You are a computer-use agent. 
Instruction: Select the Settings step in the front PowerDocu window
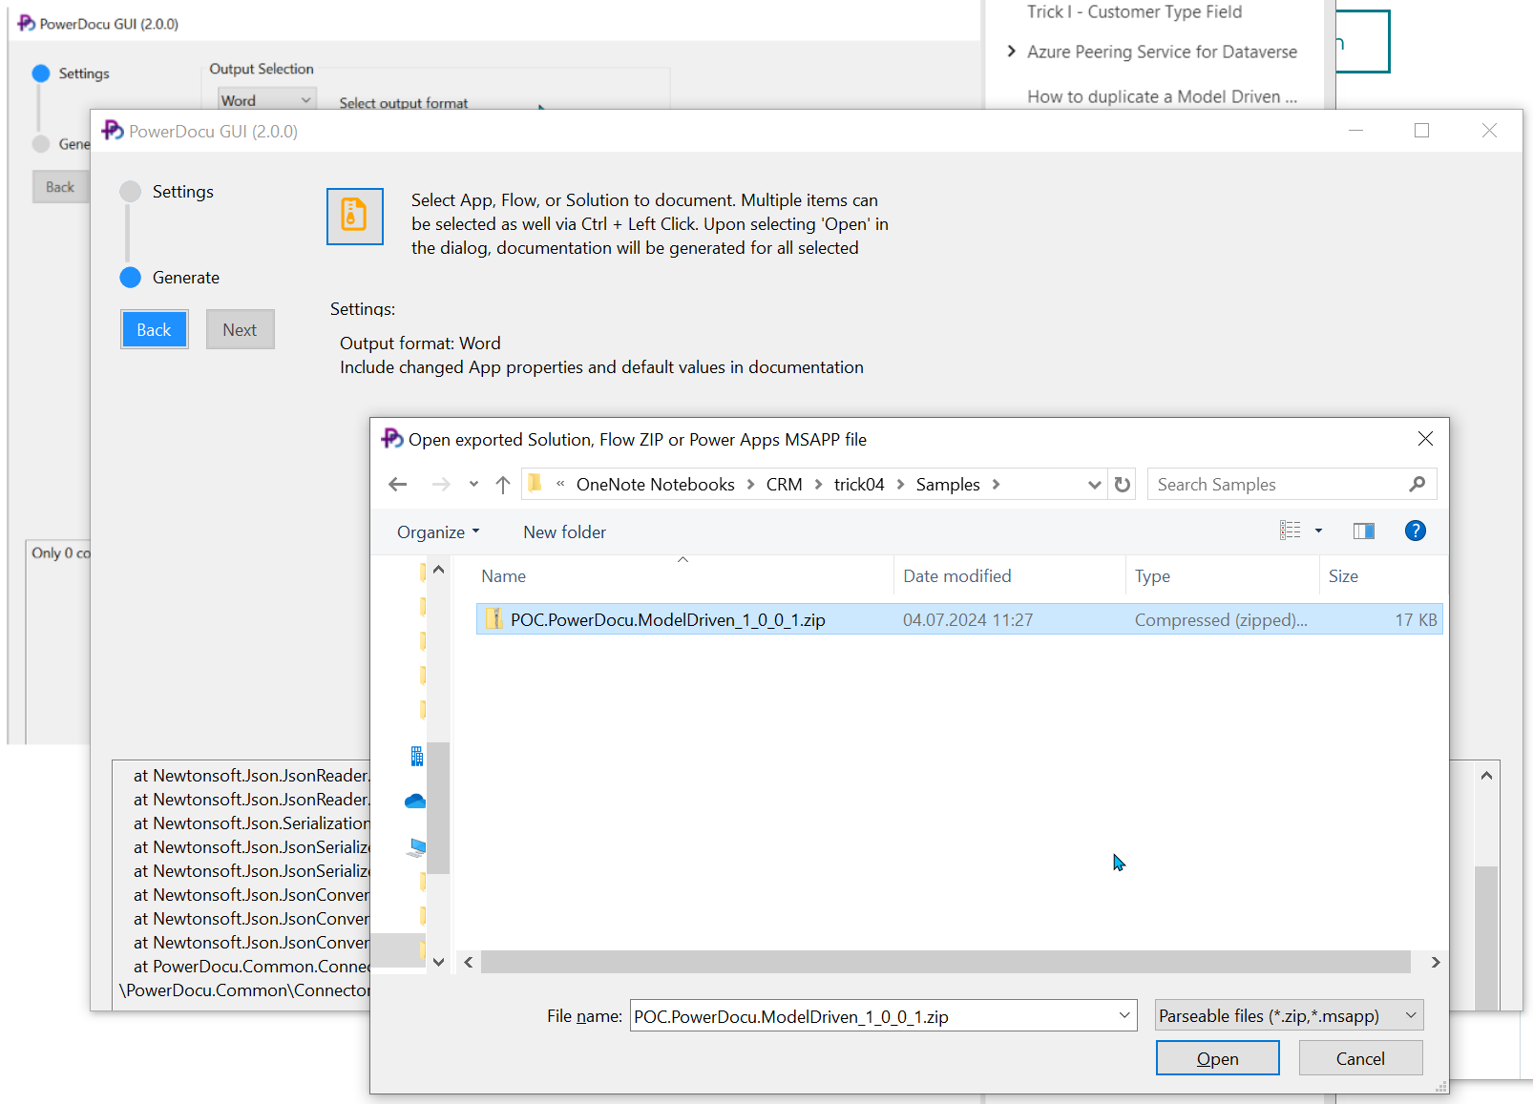166,192
